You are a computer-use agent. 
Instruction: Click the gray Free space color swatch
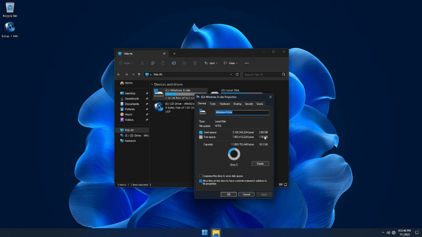pyautogui.click(x=201, y=137)
